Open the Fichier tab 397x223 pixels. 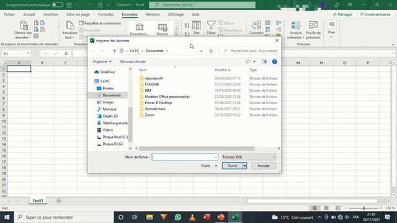pos(9,14)
